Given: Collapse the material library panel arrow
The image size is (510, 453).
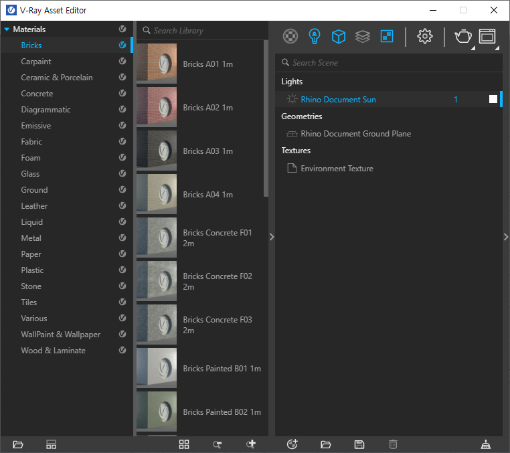Looking at the screenshot, I should (x=272, y=237).
